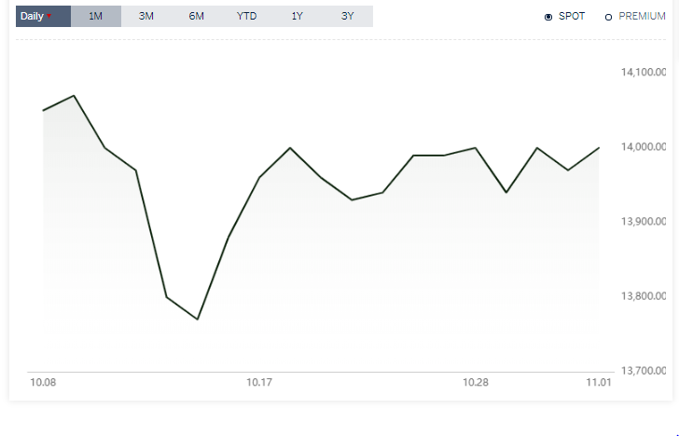Click the first data point at 10.08
The height and width of the screenshot is (436, 679).
pos(43,110)
